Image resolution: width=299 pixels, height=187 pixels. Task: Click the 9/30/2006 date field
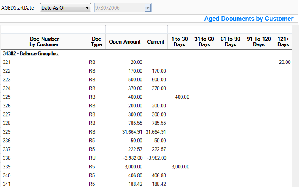tap(118, 8)
